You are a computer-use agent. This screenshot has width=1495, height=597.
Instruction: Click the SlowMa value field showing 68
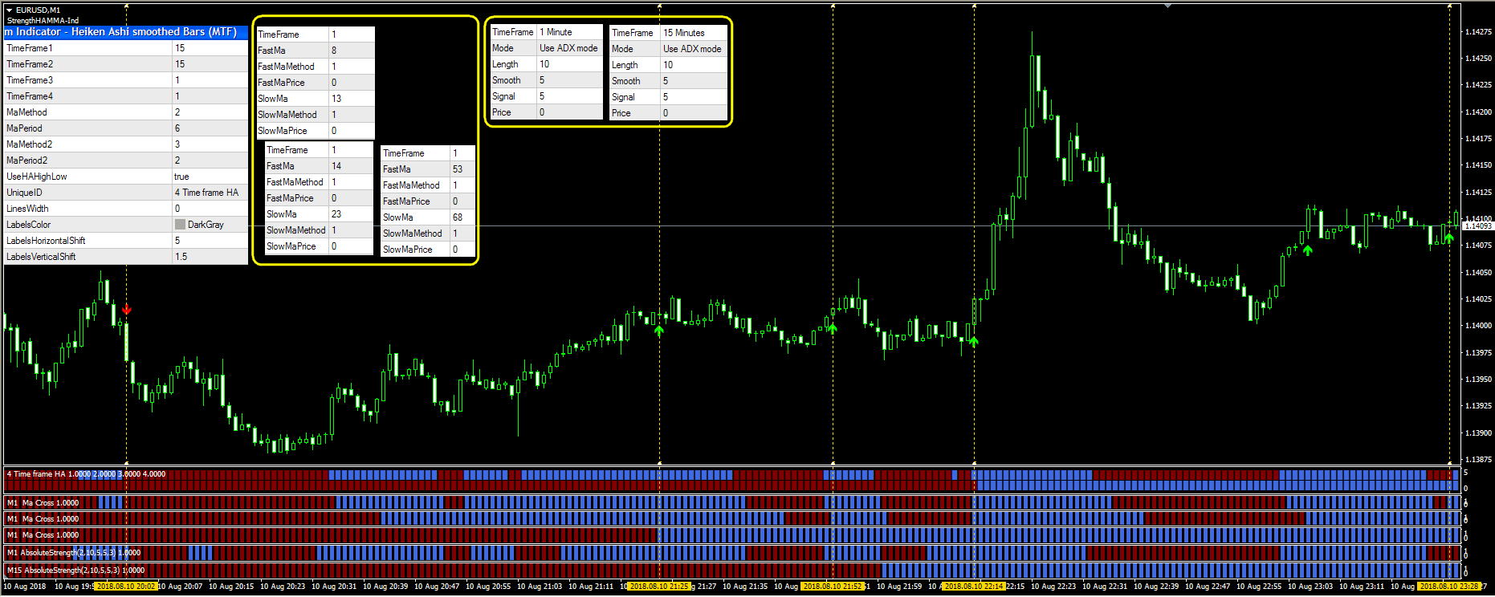click(462, 217)
